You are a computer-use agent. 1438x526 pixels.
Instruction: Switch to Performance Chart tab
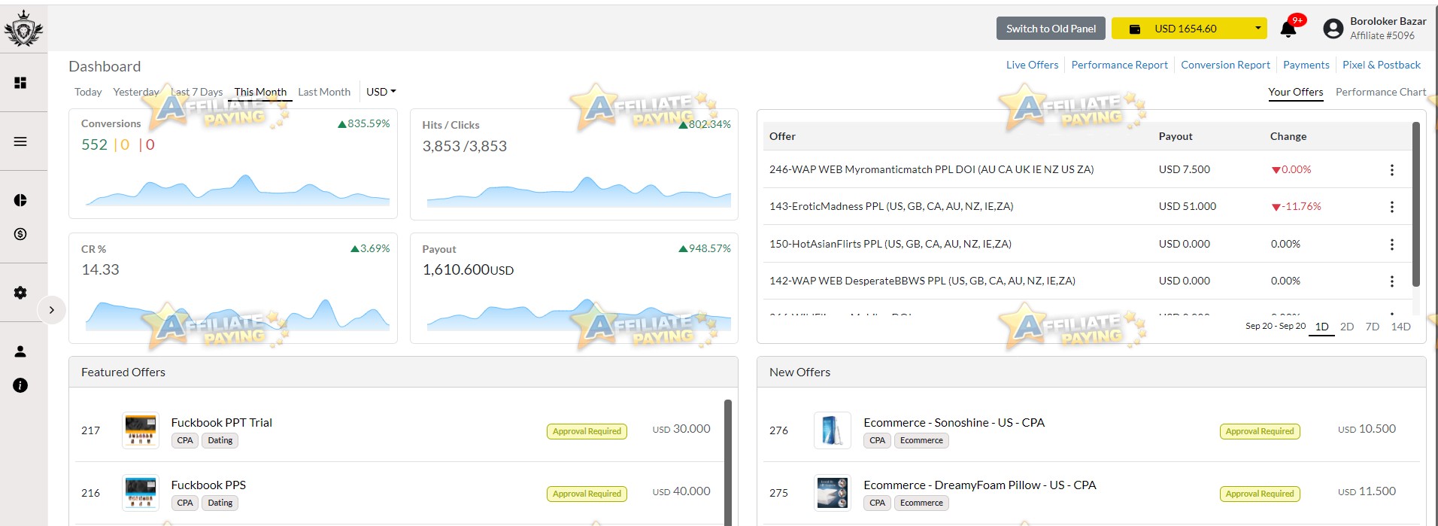1380,92
